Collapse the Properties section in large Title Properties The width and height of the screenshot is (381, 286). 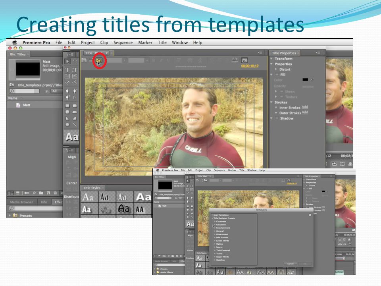click(271, 64)
